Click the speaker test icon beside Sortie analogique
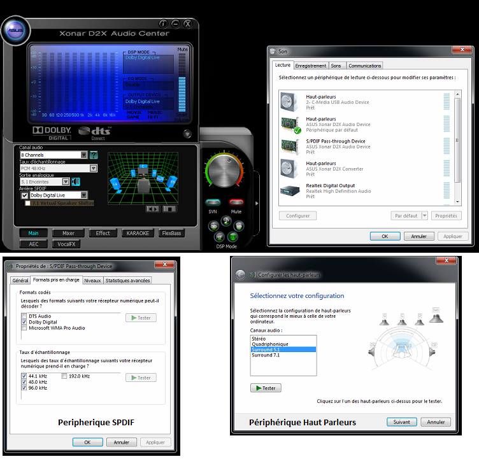The height and width of the screenshot is (459, 479). pos(75,181)
